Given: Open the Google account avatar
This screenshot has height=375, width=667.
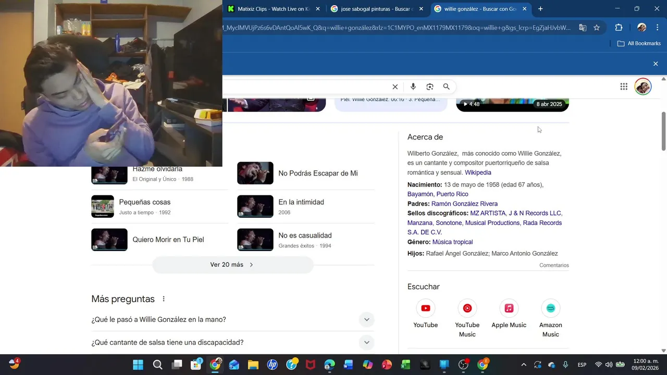Looking at the screenshot, I should click(x=643, y=86).
